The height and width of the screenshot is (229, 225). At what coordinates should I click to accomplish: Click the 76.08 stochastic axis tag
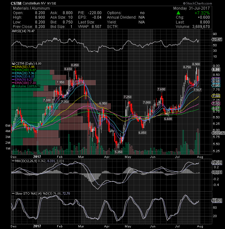217,200
